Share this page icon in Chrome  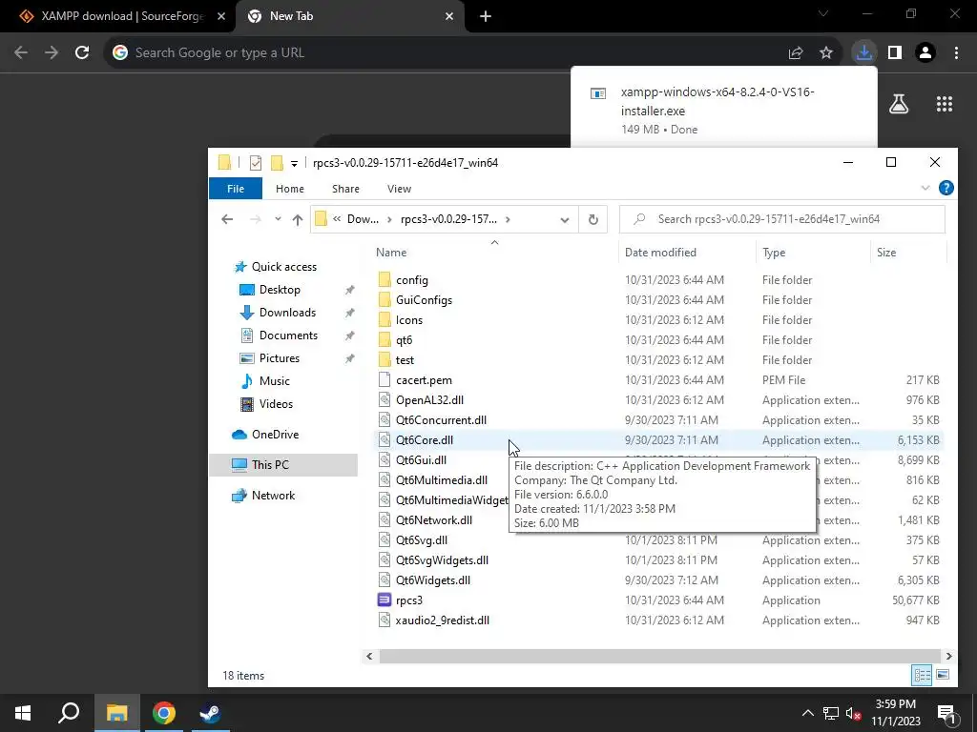[796, 53]
